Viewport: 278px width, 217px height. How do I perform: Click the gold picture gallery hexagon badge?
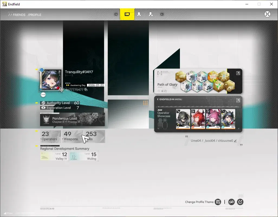pos(229,86)
